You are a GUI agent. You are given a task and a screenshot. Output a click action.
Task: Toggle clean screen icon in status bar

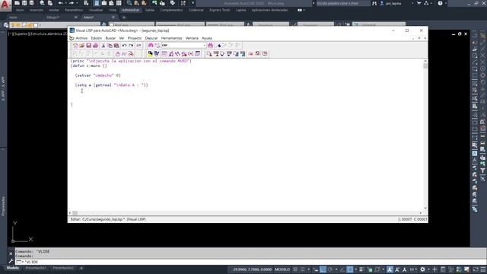pos(476,269)
